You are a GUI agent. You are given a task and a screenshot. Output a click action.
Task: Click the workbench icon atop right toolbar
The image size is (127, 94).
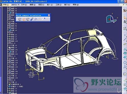point(125,10)
